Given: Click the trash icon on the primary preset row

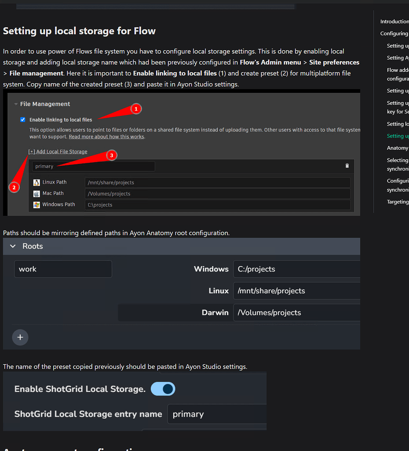Looking at the screenshot, I should coord(347,166).
